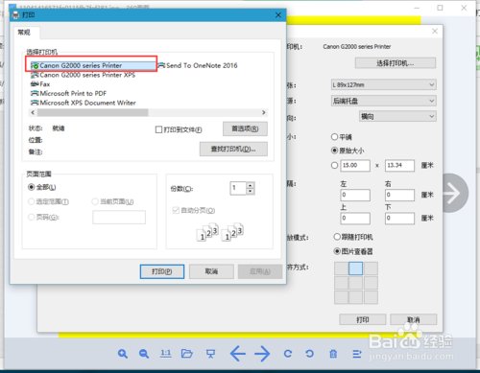The width and height of the screenshot is (480, 373).
Task: Start slideshow with the presentation icon
Action: pos(210,354)
